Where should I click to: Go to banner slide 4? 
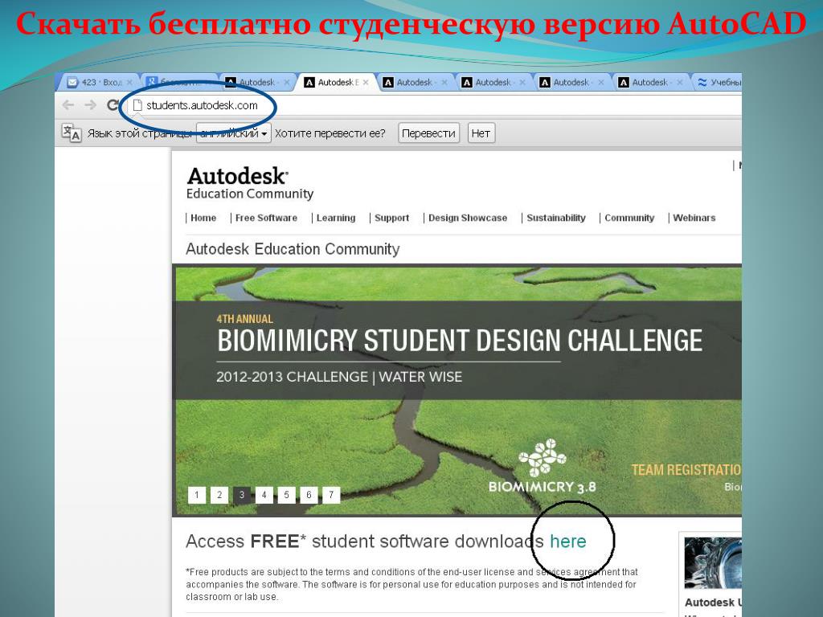point(264,495)
